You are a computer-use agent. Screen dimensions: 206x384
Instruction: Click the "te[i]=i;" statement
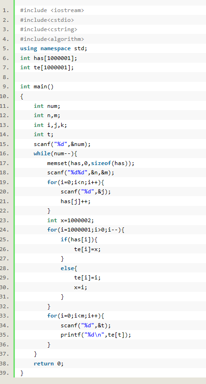[88, 278]
